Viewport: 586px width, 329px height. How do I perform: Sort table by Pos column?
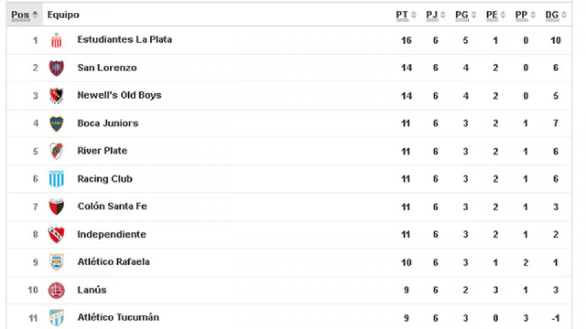click(24, 15)
